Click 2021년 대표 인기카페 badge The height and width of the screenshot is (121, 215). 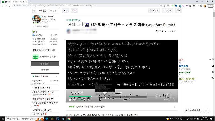pyautogui.click(x=45, y=56)
